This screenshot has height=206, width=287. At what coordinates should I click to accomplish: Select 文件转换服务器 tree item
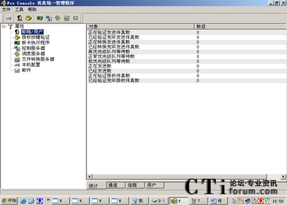[38, 59]
